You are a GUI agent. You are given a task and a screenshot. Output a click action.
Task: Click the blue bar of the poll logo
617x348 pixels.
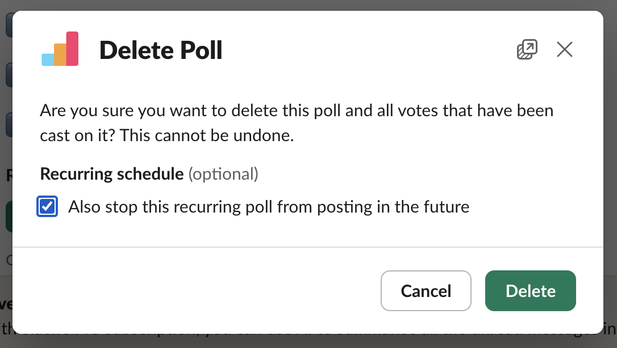48,60
